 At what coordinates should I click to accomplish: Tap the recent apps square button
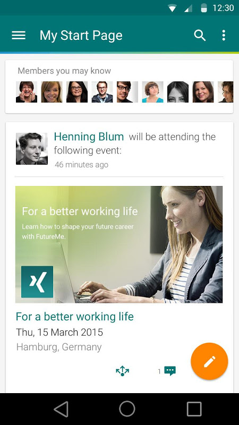(x=194, y=409)
